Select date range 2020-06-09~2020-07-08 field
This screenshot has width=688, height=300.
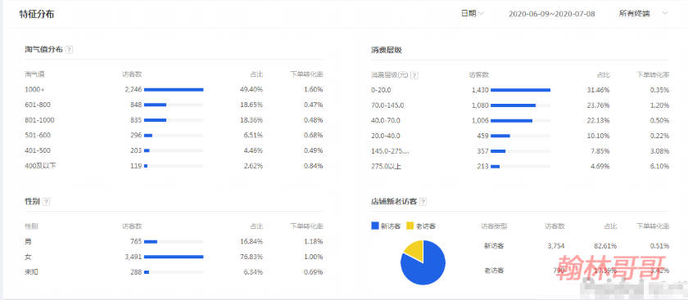tap(551, 14)
